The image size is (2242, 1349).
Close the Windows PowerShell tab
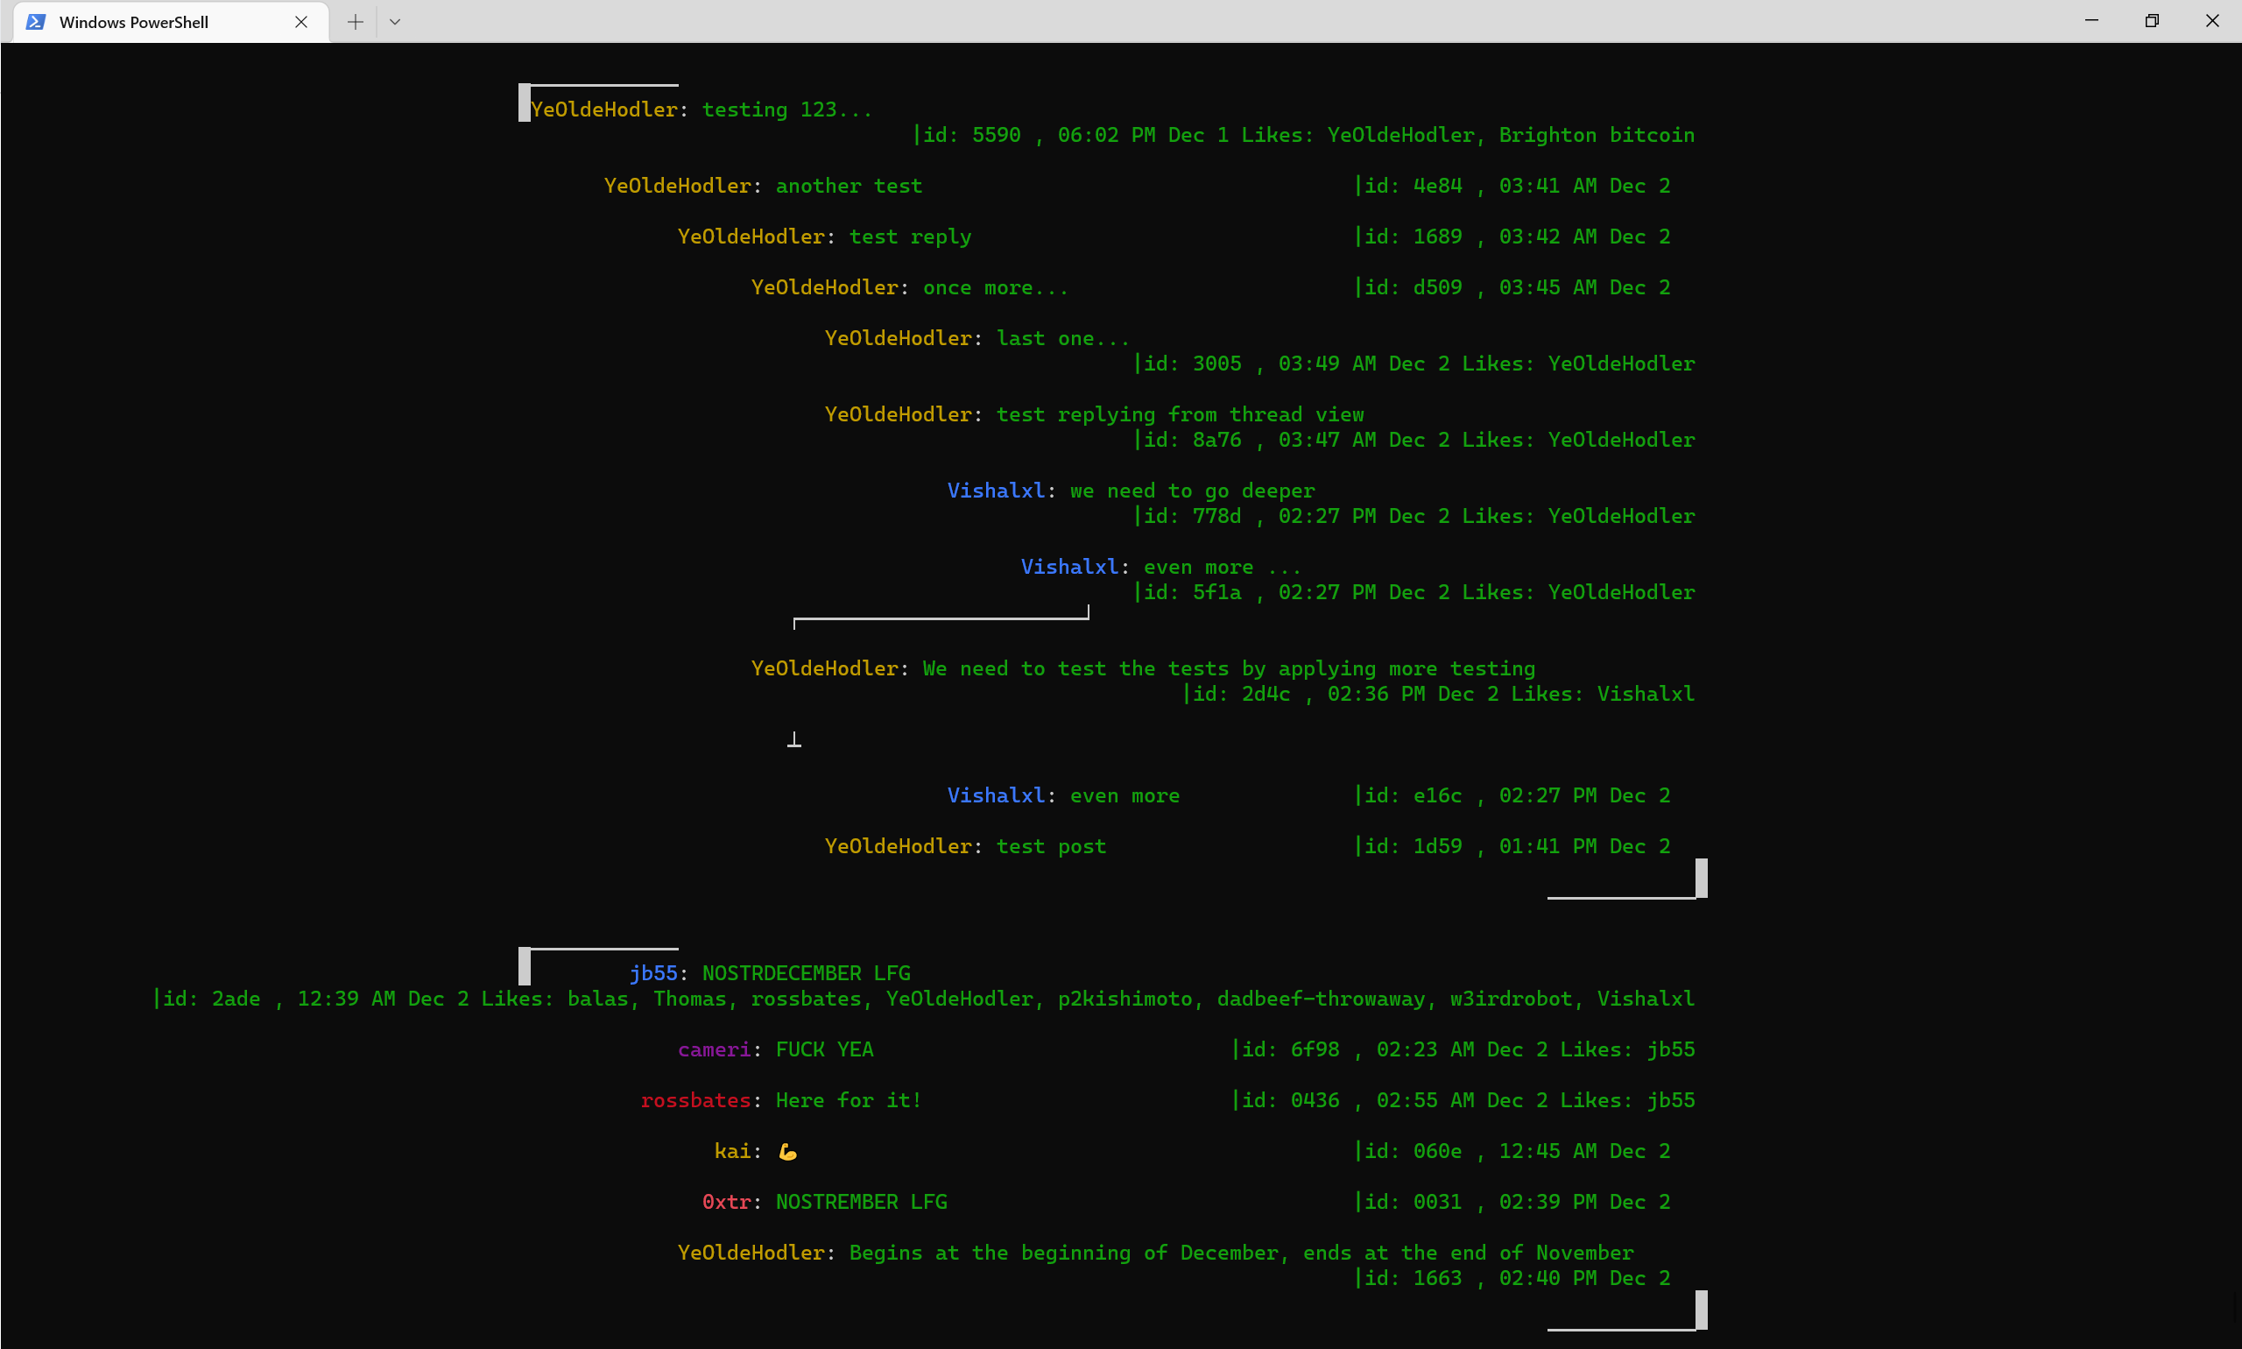(300, 22)
